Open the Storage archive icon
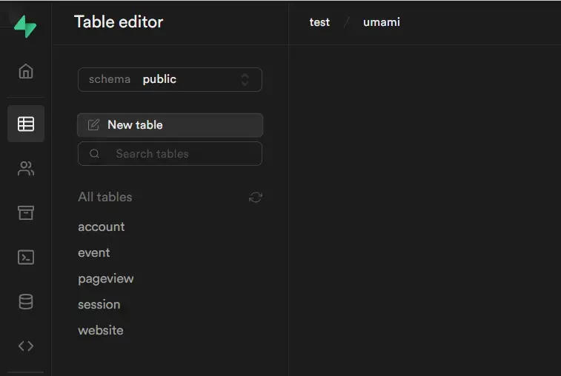This screenshot has height=376, width=561. coord(26,213)
